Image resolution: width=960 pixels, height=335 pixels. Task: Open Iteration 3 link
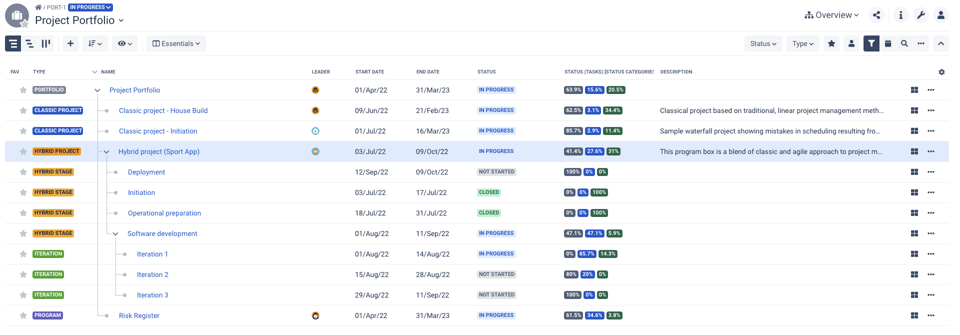152,295
